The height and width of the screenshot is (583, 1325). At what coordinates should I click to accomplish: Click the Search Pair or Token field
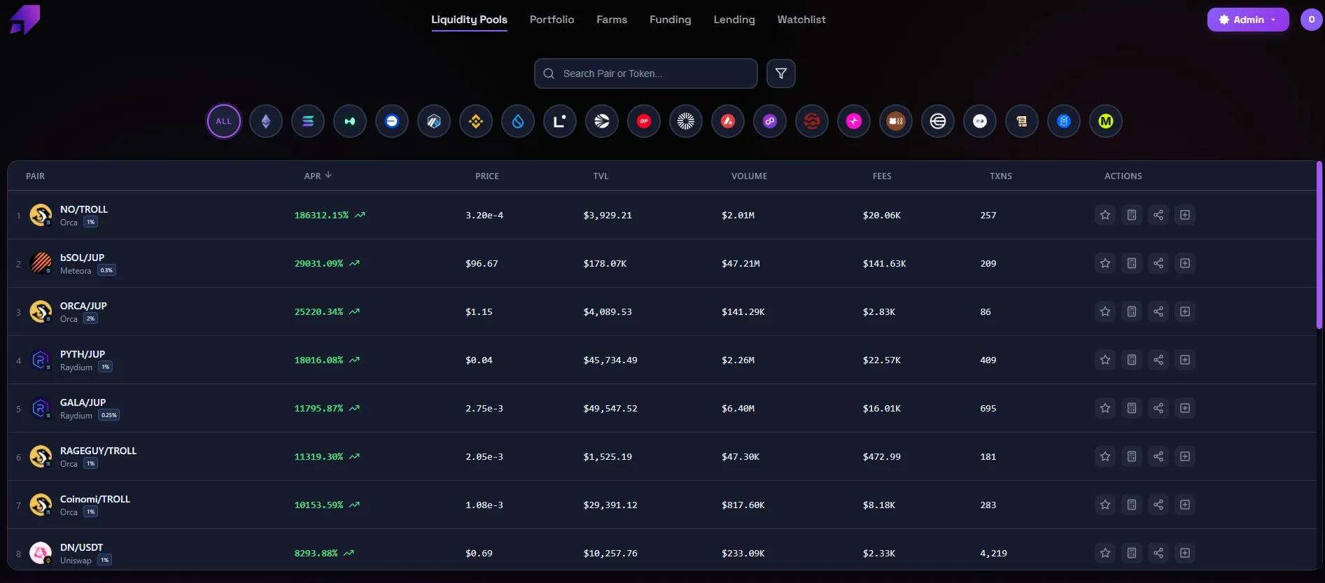coord(646,73)
